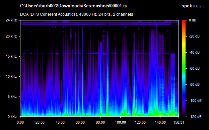Click the 15 kHz frequency axis label
The width and height of the screenshot is (209, 130).
(x=11, y=56)
